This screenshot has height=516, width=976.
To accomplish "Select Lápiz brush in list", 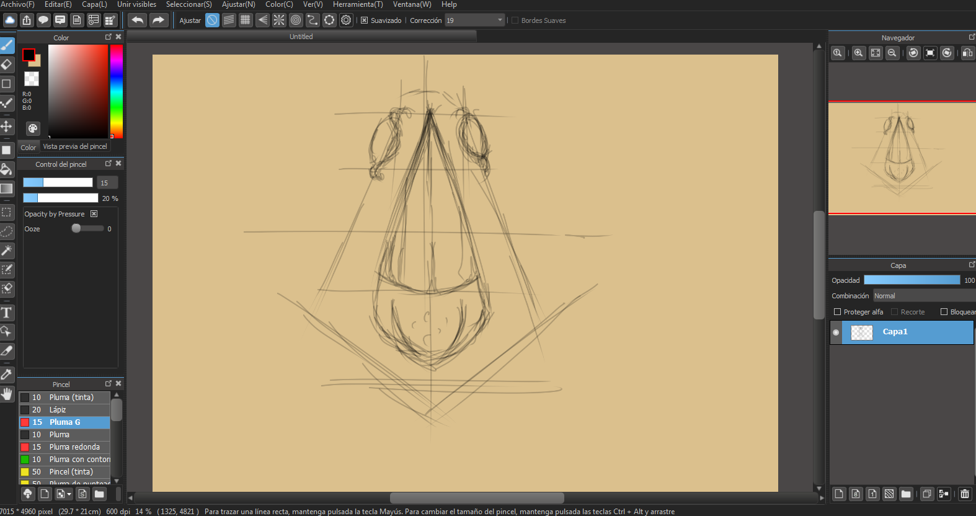I will [x=64, y=410].
